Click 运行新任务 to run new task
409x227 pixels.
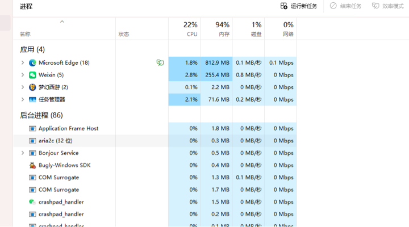tap(299, 6)
